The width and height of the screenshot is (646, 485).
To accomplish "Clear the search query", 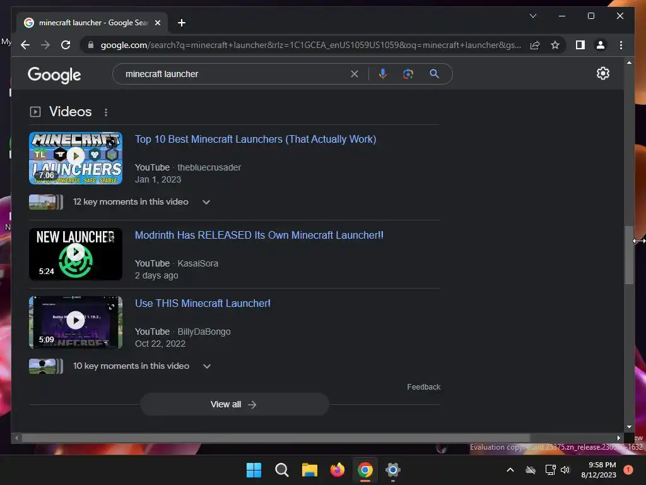I will pyautogui.click(x=355, y=74).
